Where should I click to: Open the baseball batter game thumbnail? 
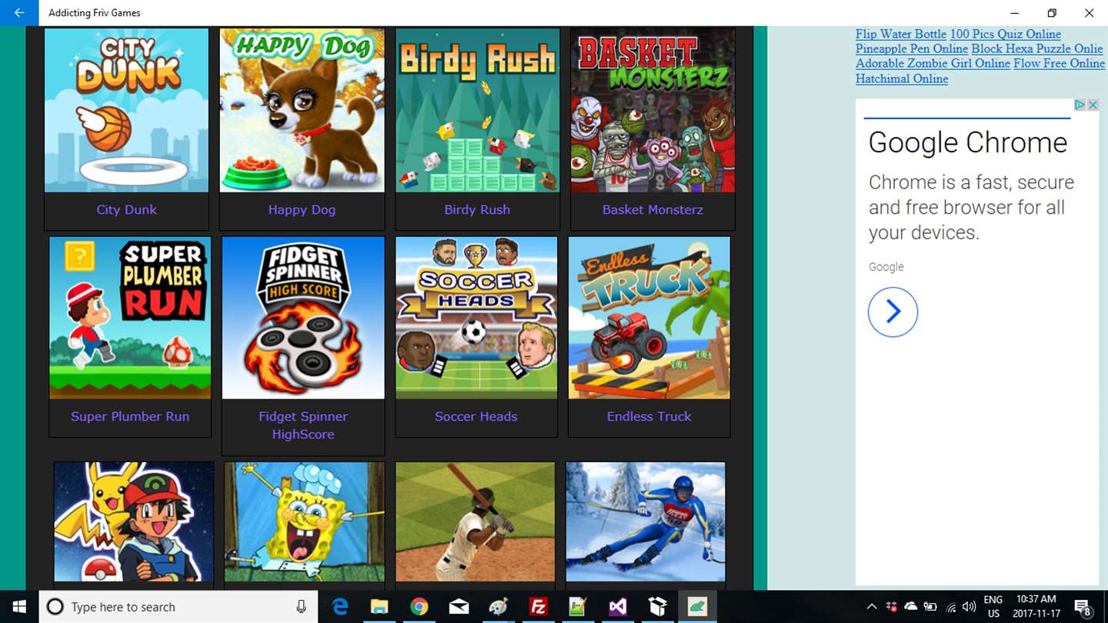coord(475,521)
